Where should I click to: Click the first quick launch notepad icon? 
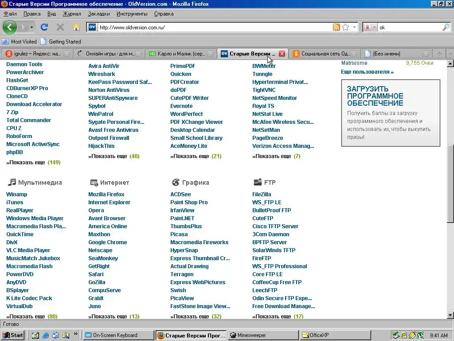[35, 336]
